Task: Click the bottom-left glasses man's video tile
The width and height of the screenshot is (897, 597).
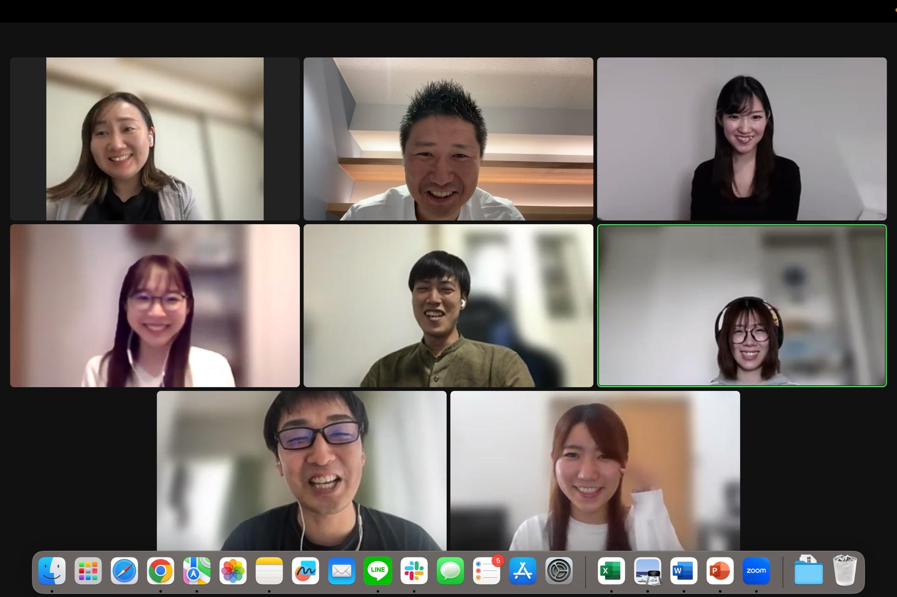Action: [301, 470]
